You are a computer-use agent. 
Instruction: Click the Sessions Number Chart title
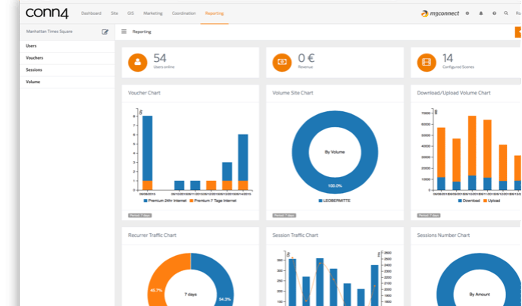pos(443,235)
